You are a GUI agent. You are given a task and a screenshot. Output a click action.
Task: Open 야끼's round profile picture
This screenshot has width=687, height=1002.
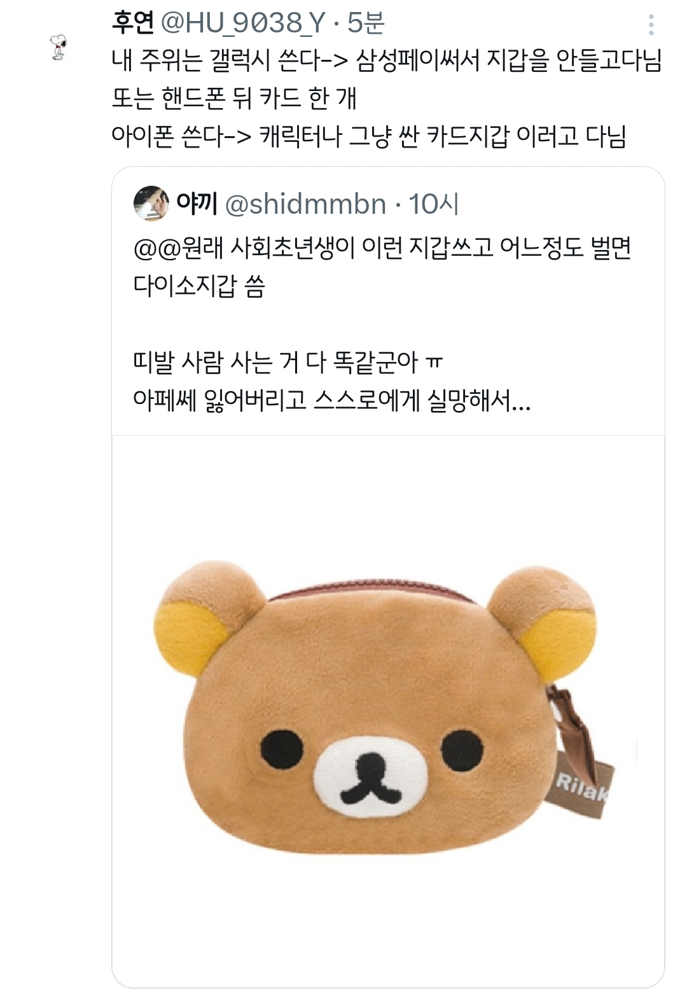(x=151, y=204)
